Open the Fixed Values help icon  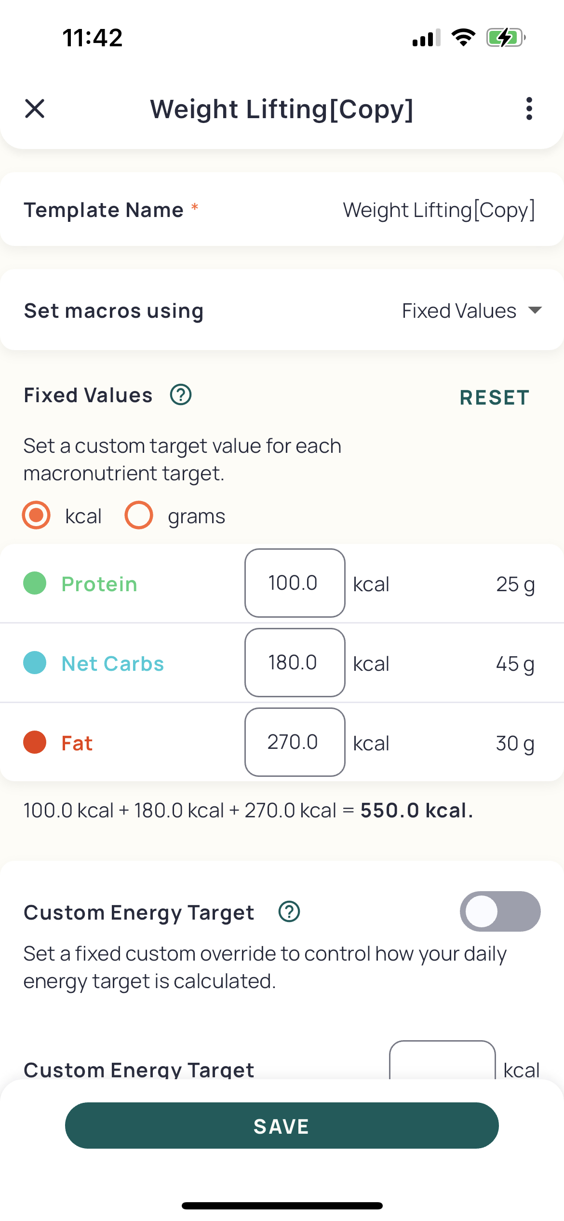point(181,395)
